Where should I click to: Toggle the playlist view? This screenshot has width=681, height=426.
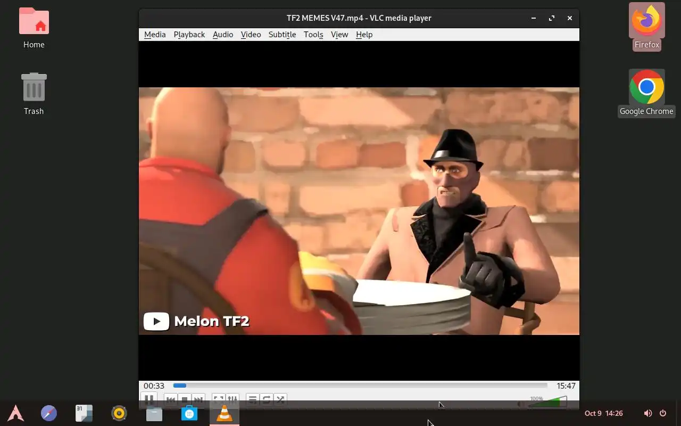click(253, 399)
